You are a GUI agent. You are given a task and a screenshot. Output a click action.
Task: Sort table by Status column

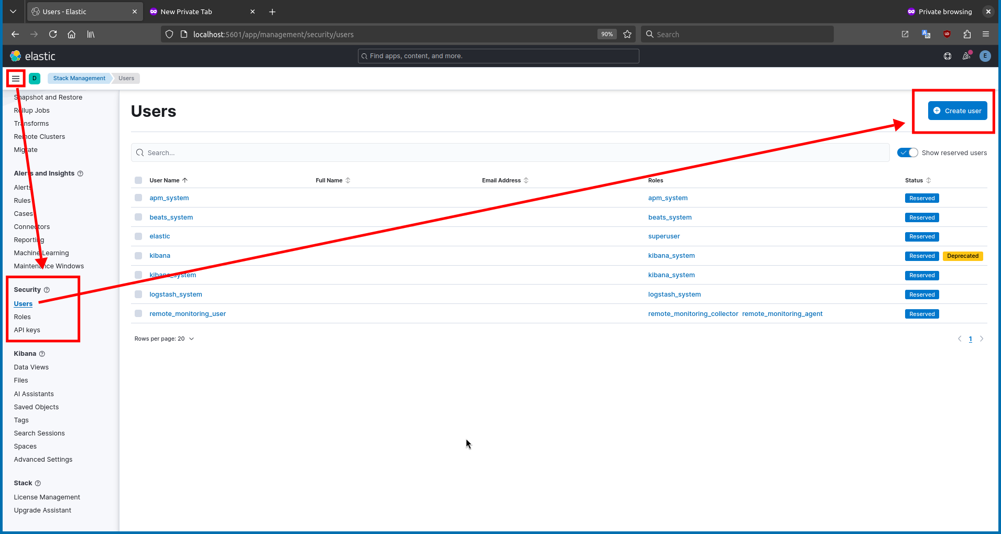(918, 180)
